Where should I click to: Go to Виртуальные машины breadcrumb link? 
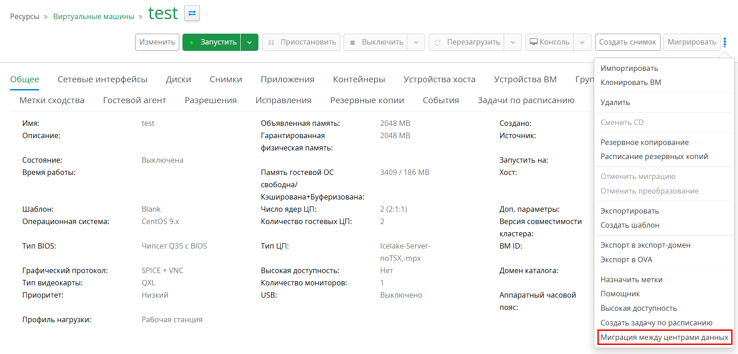(94, 16)
